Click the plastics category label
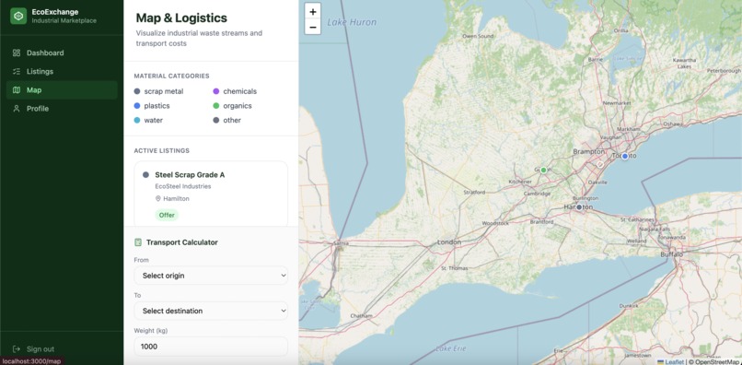Image resolution: width=742 pixels, height=365 pixels. 157,106
